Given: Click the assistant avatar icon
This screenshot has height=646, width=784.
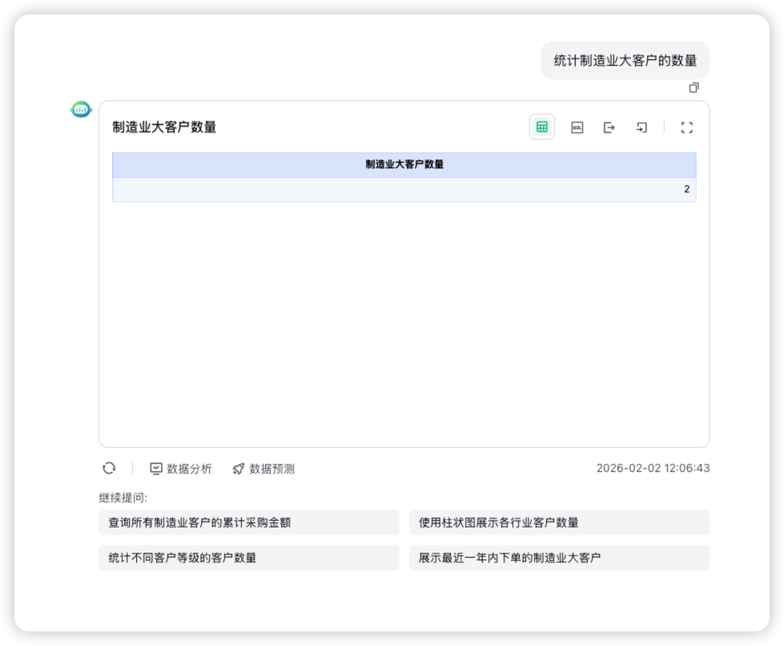Looking at the screenshot, I should pos(81,108).
